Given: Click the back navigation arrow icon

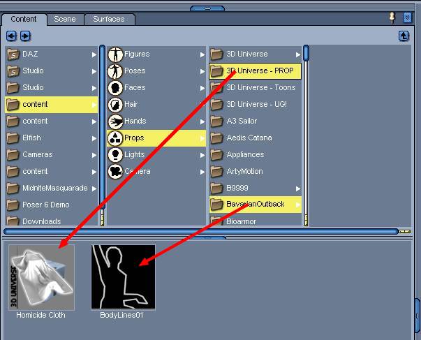Looking at the screenshot, I should [11, 36].
